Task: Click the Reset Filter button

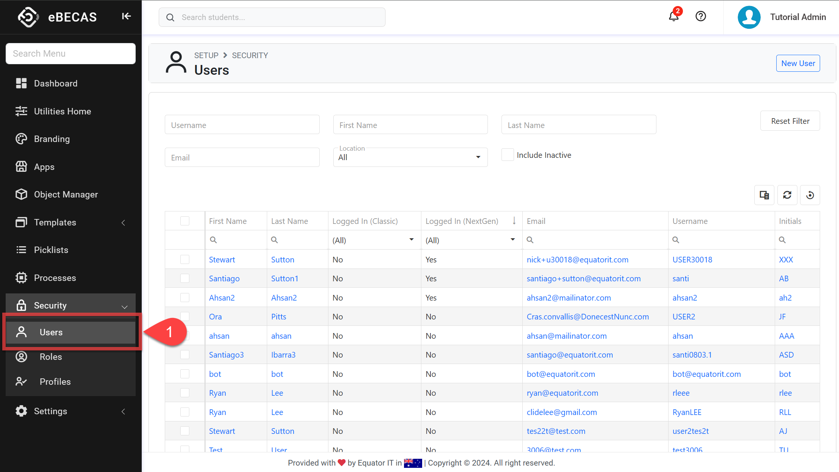Action: tap(790, 121)
